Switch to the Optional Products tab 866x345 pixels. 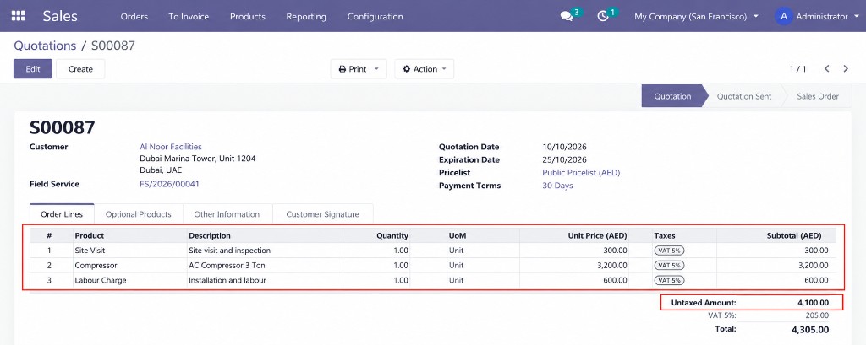(x=138, y=214)
